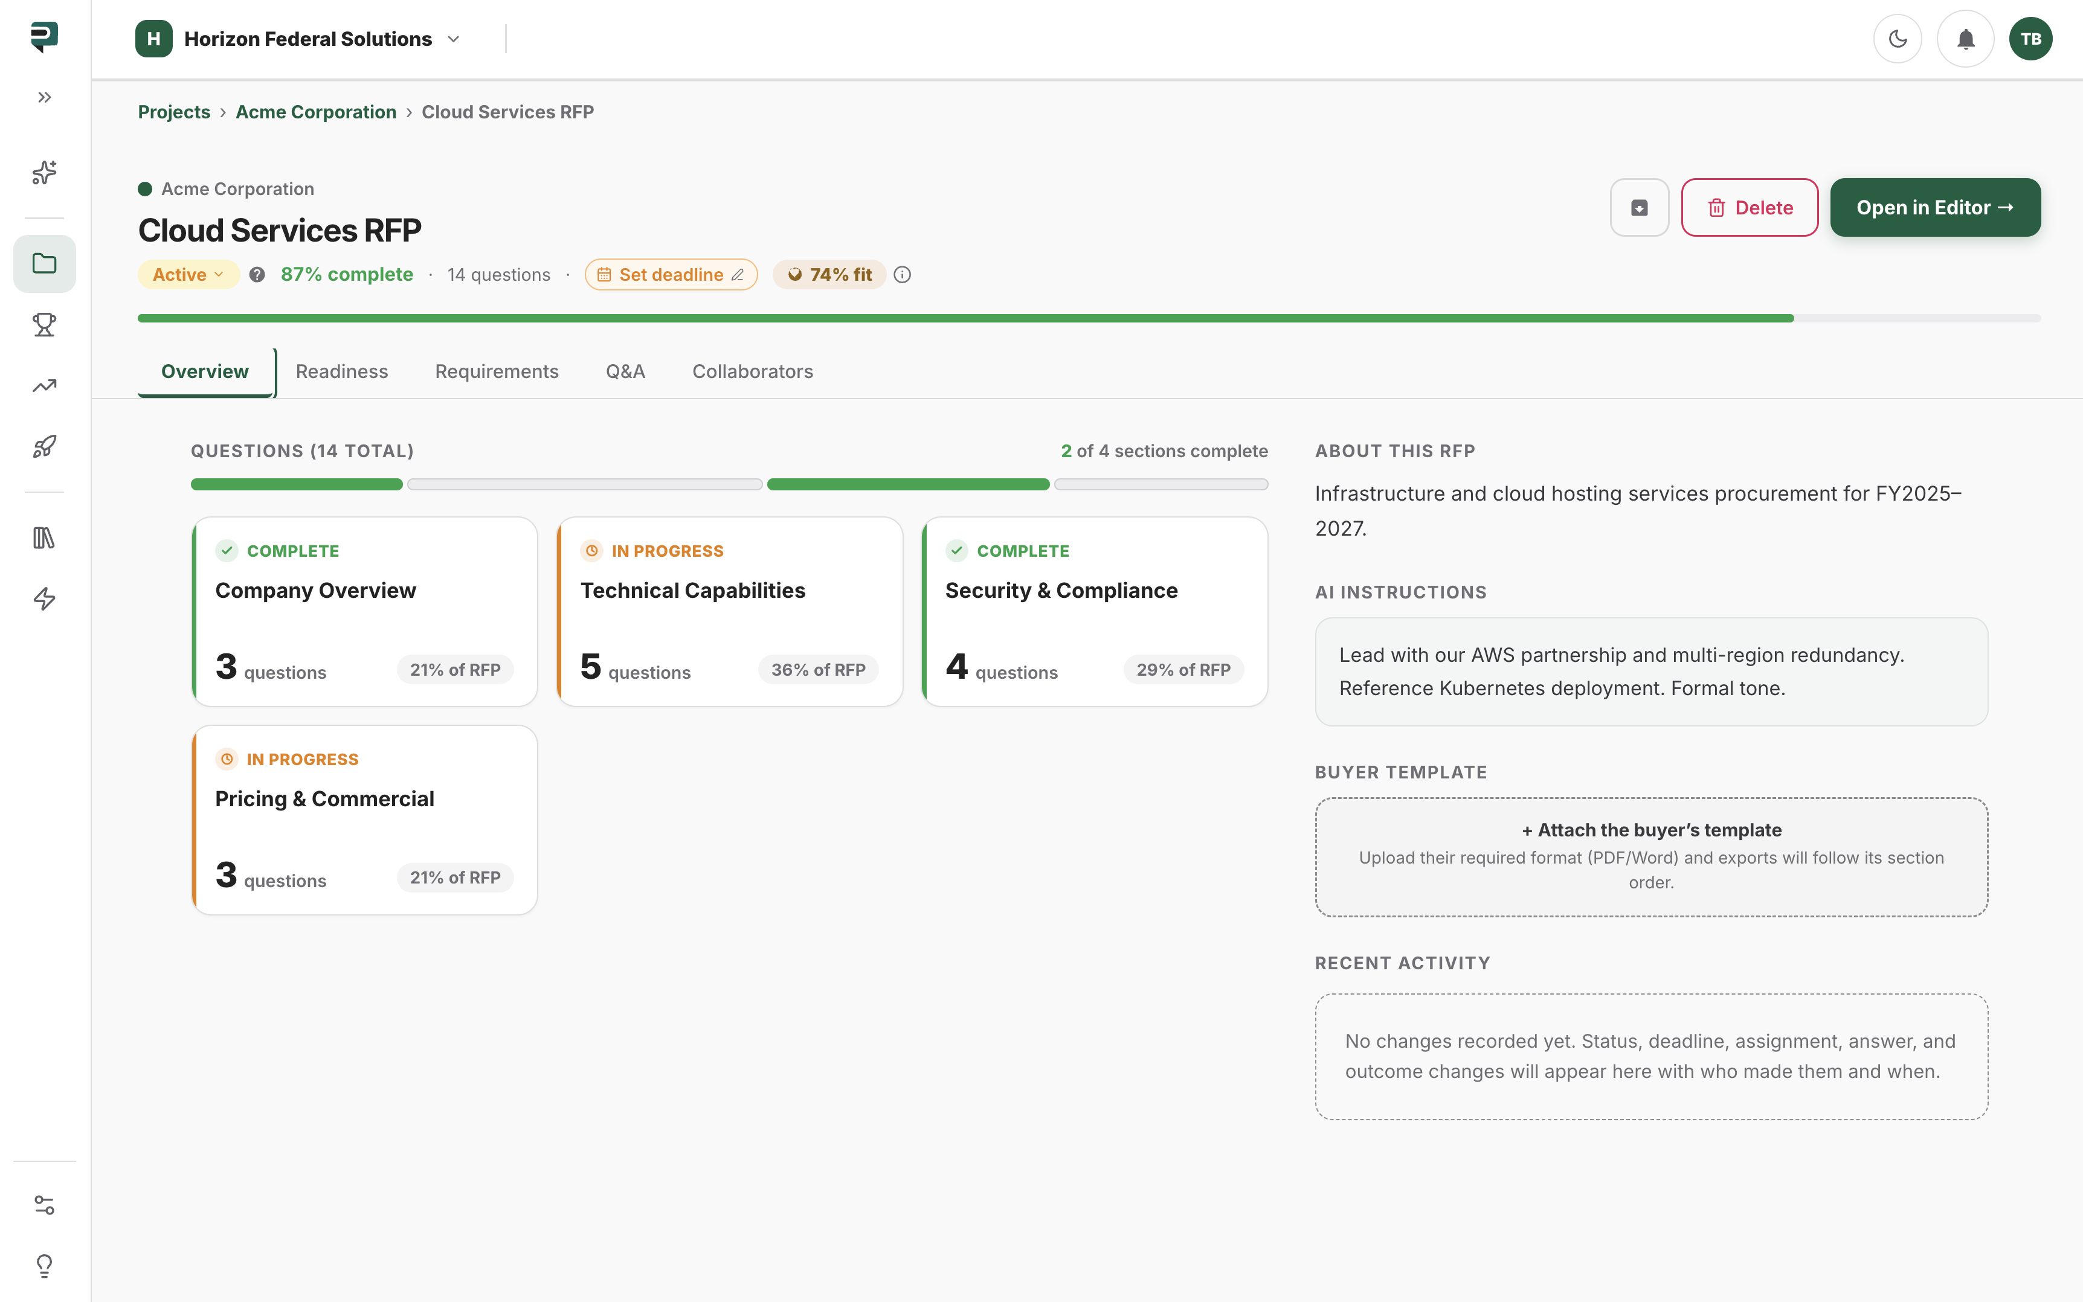This screenshot has height=1302, width=2083.
Task: Click the second gray section progress segment
Action: (x=585, y=485)
